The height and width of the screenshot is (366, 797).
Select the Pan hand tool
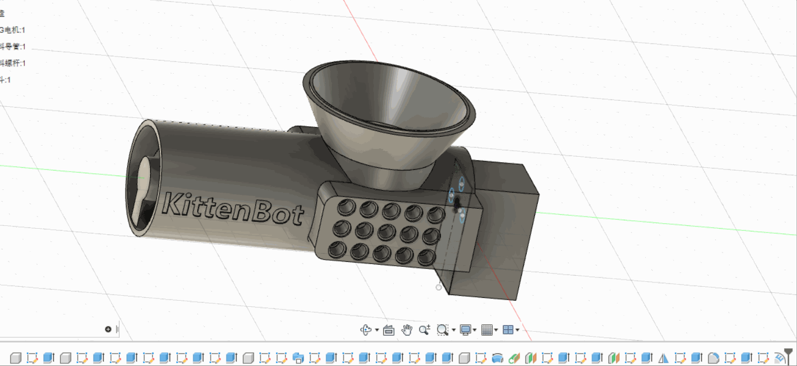click(407, 330)
